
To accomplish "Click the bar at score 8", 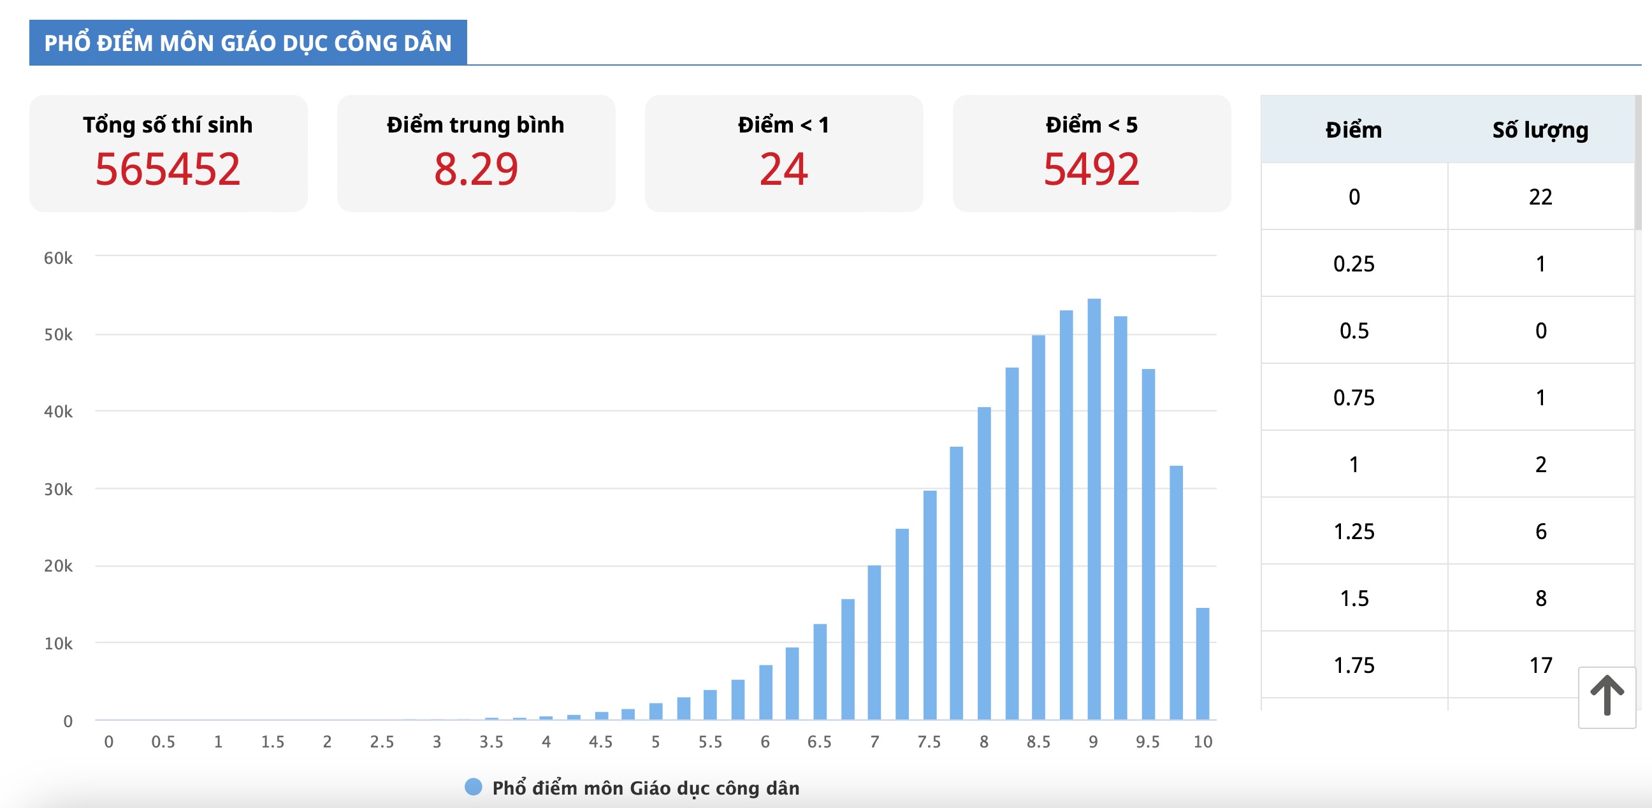I will [984, 565].
